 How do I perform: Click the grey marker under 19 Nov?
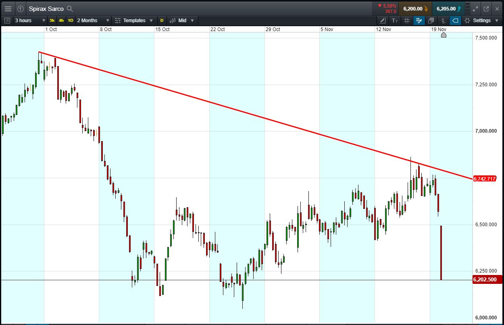click(x=444, y=35)
